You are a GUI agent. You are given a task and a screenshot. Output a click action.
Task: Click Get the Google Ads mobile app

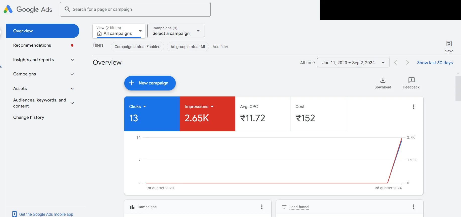[x=46, y=214]
